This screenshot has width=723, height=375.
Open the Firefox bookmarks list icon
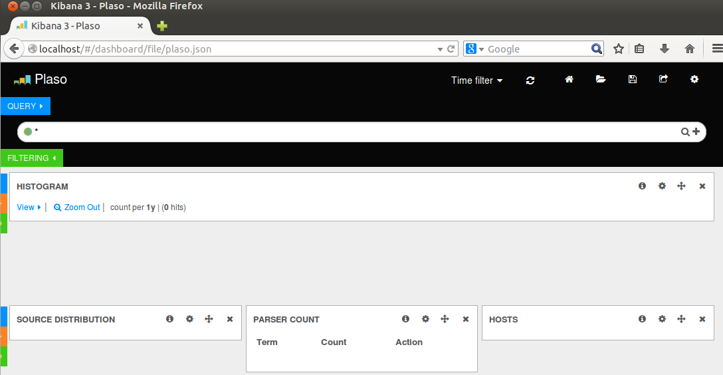click(x=639, y=49)
